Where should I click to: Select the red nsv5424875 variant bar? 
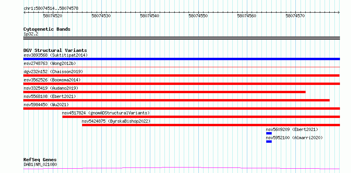click(x=211, y=125)
